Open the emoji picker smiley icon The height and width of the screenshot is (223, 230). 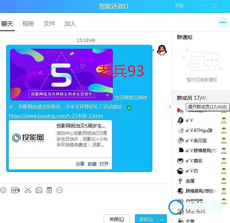coord(3,190)
